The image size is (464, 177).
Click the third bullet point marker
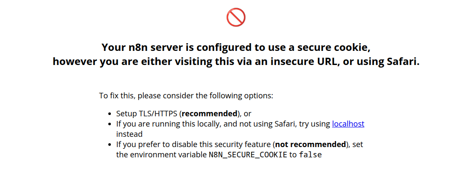110,145
